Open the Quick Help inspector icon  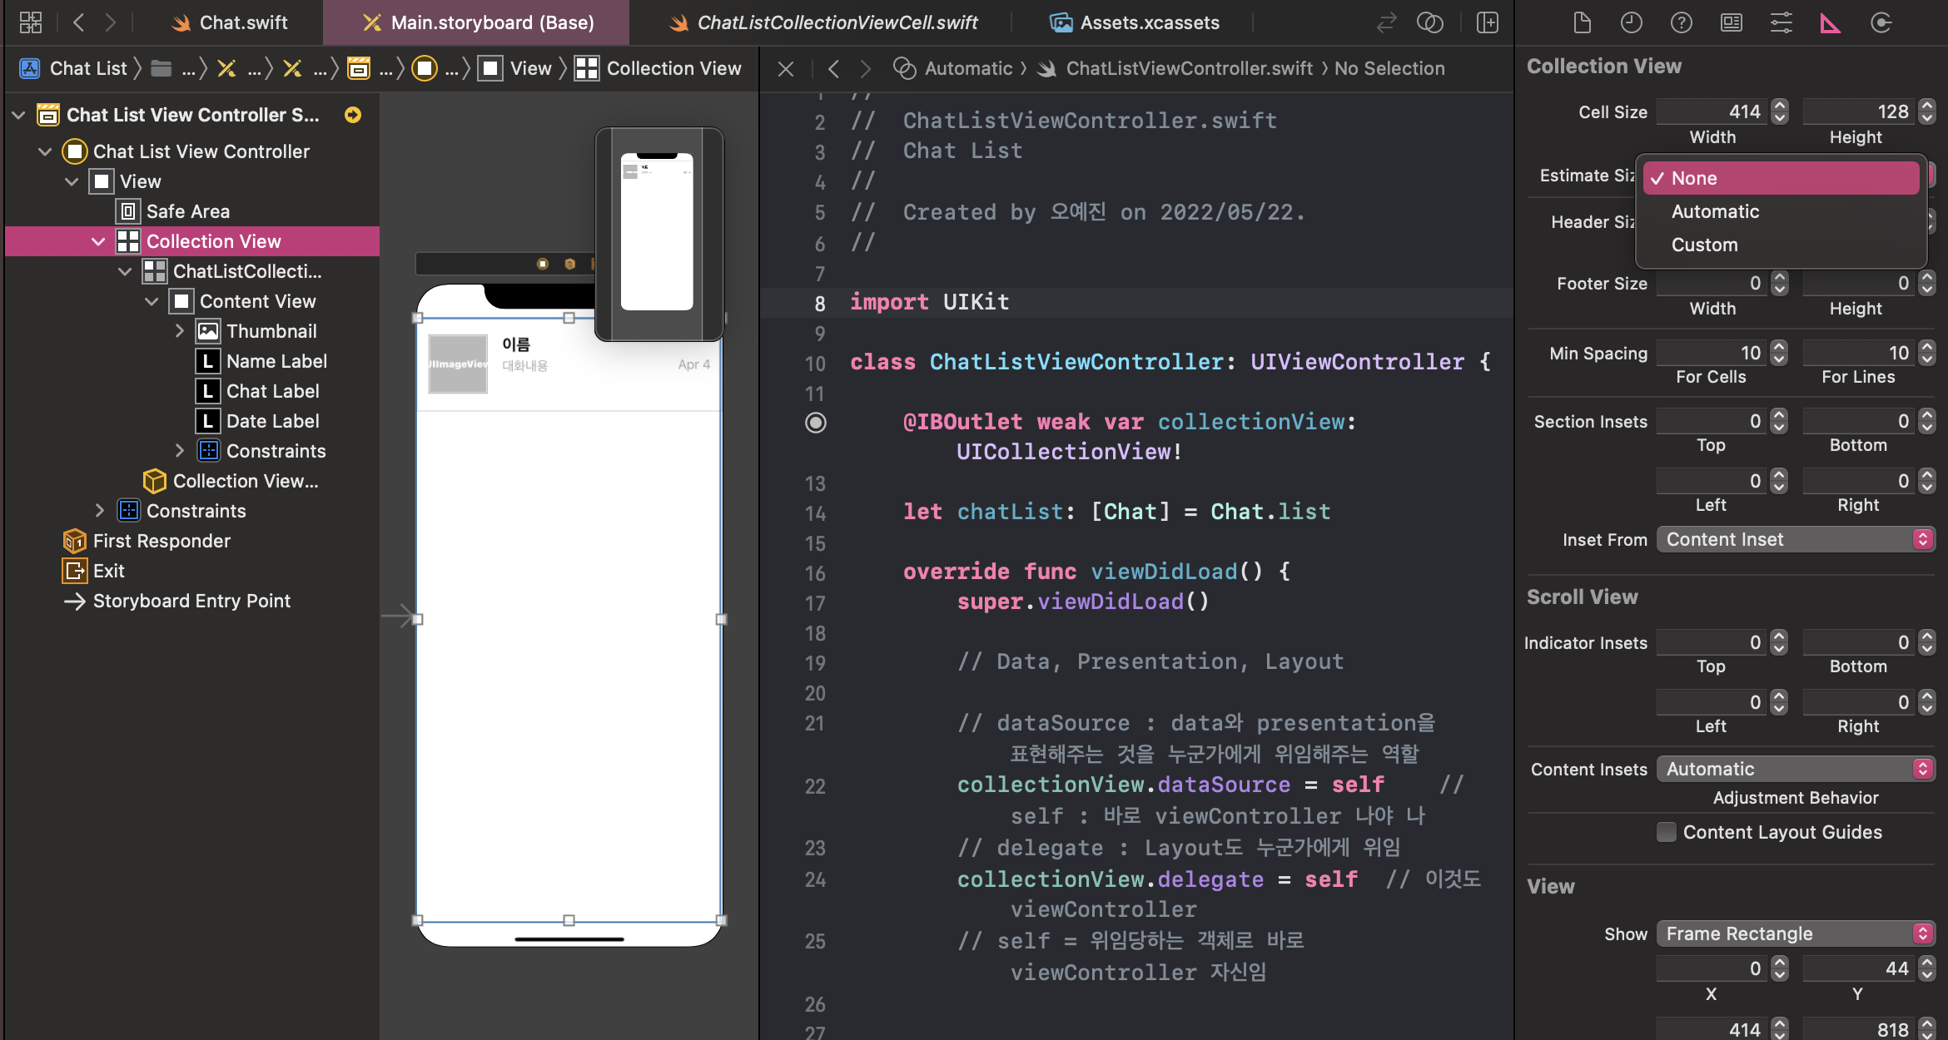1681,22
